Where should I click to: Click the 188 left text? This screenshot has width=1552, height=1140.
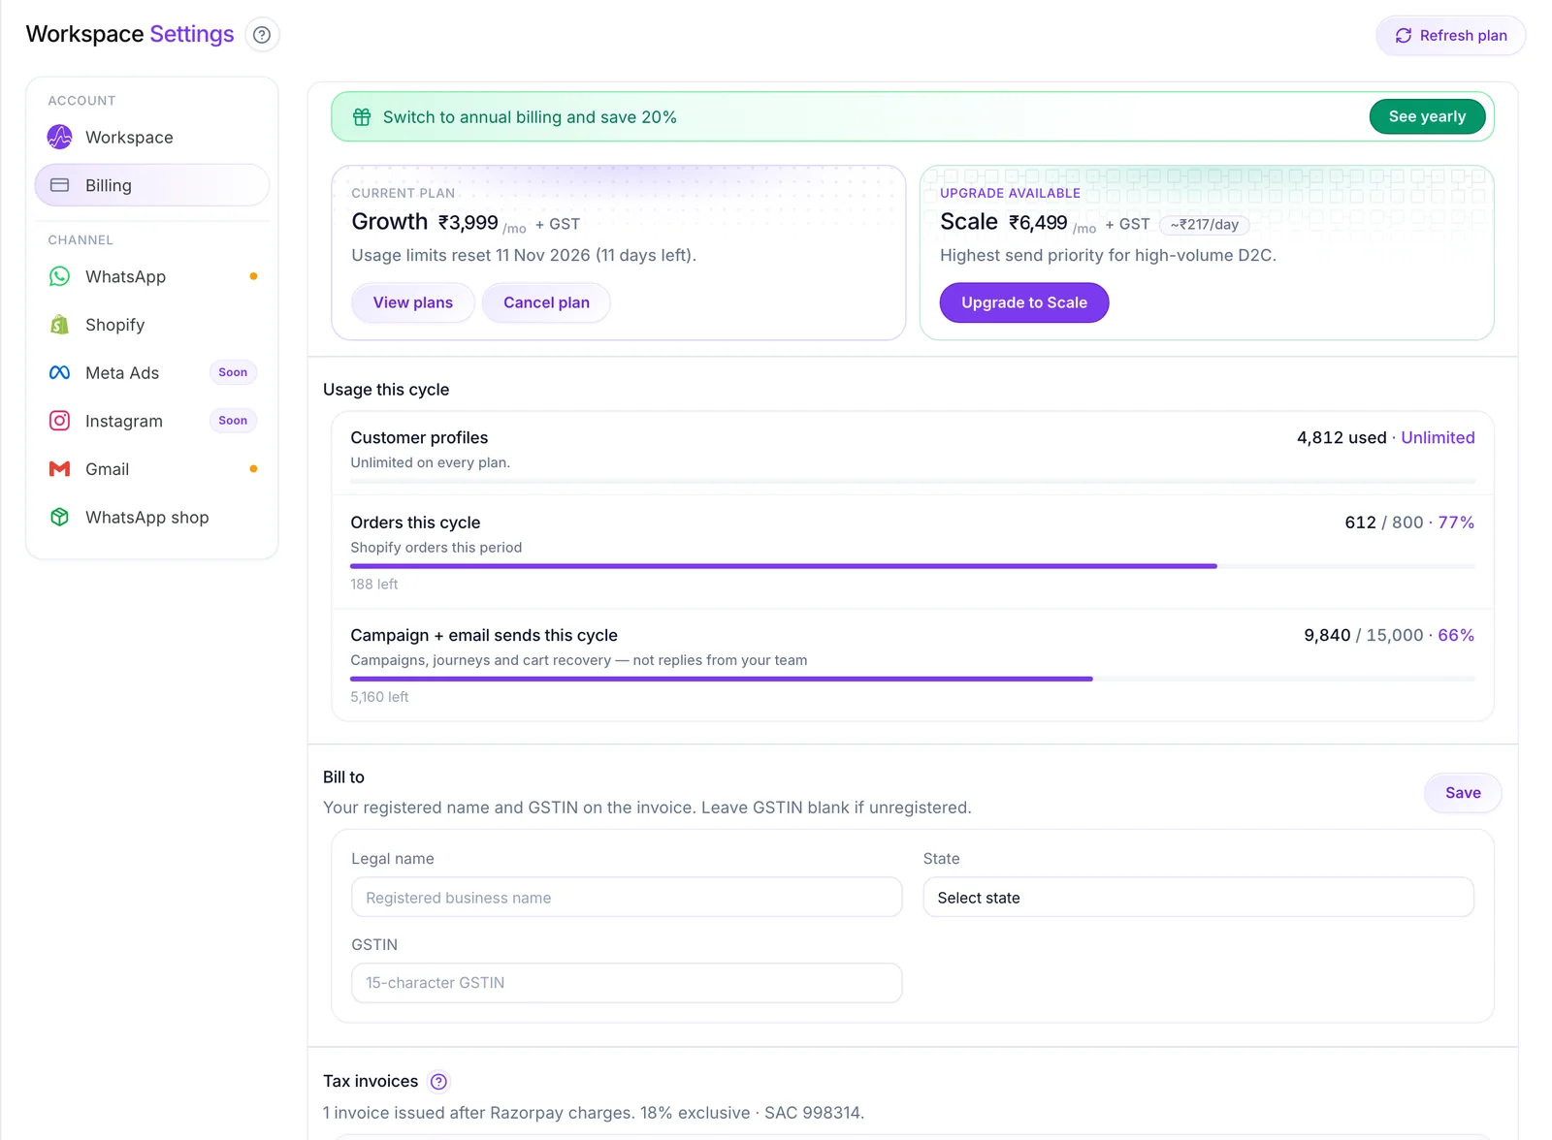point(374,584)
